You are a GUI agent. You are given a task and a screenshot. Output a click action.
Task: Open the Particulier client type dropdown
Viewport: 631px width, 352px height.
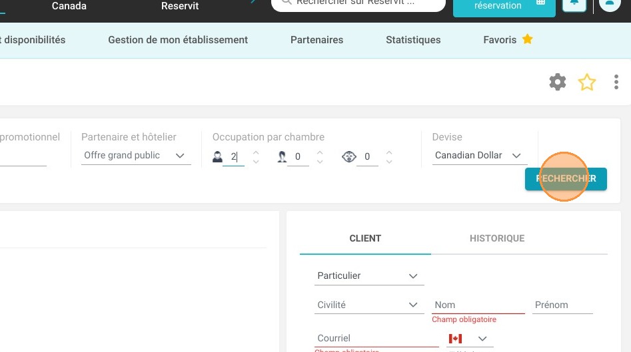[369, 276]
